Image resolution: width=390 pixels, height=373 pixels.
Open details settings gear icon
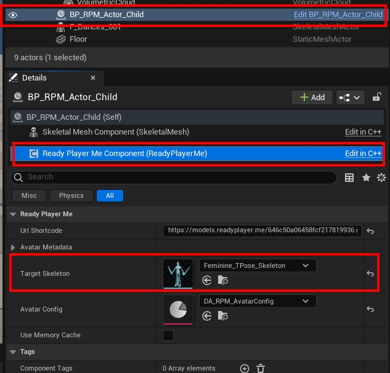(x=381, y=178)
